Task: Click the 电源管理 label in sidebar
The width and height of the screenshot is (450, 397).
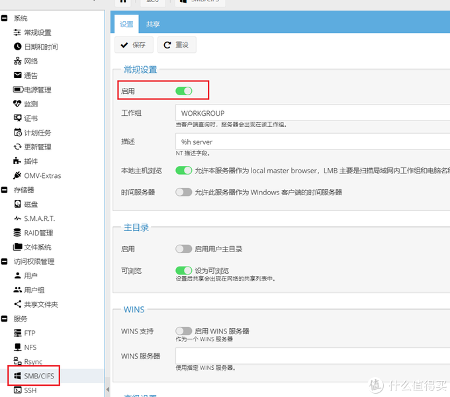Action: click(x=38, y=89)
